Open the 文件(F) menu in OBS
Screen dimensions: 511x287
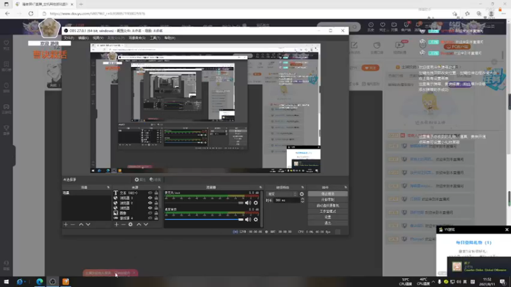pyautogui.click(x=68, y=38)
